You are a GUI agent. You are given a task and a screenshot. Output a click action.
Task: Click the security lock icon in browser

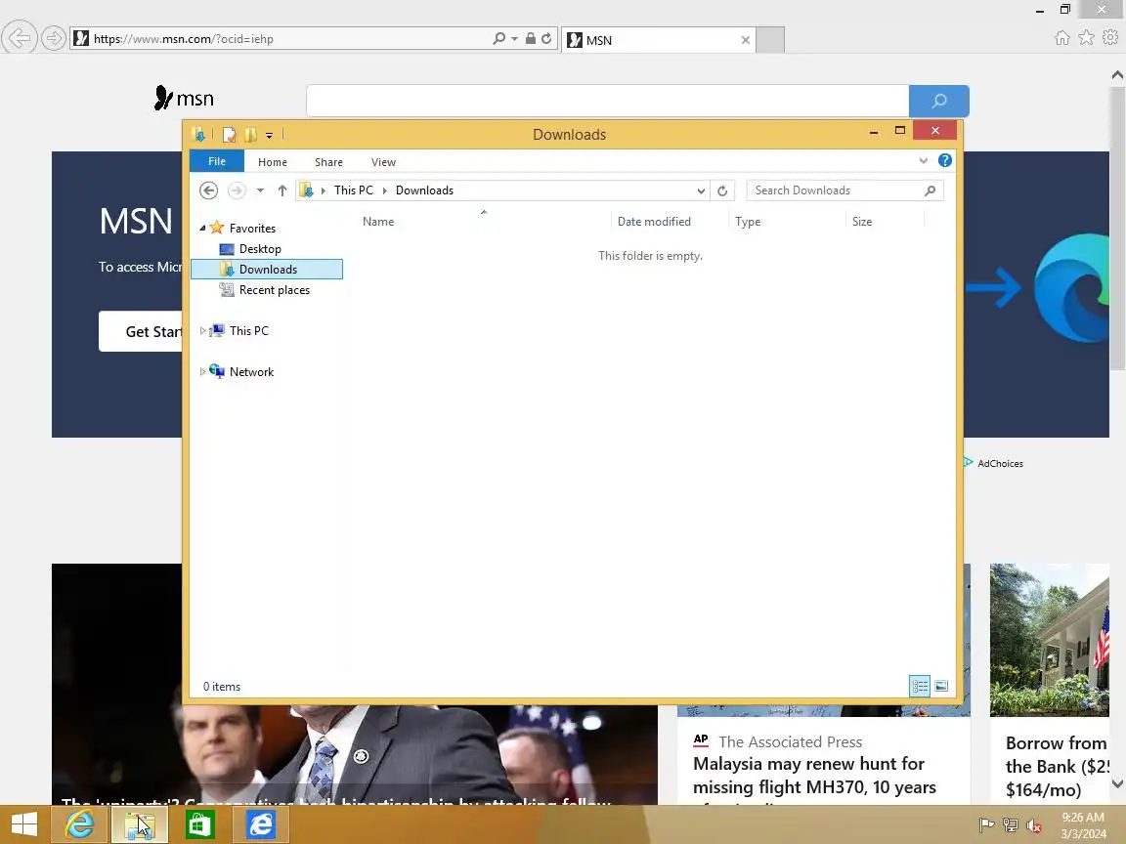point(530,39)
